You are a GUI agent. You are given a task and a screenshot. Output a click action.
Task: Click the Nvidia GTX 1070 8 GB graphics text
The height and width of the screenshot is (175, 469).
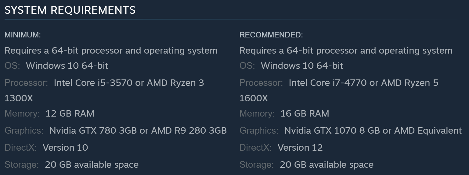click(332, 131)
